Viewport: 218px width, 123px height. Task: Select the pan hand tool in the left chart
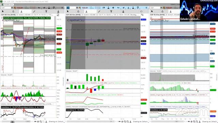[x=13, y=11]
